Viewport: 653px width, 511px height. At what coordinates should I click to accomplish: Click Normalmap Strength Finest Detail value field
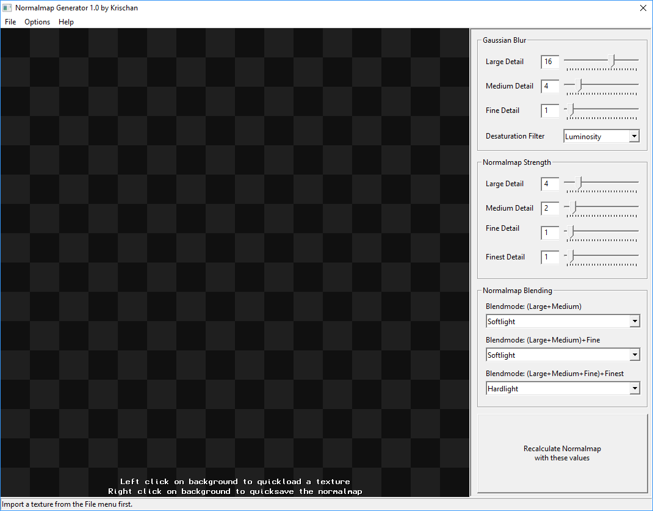[550, 257]
